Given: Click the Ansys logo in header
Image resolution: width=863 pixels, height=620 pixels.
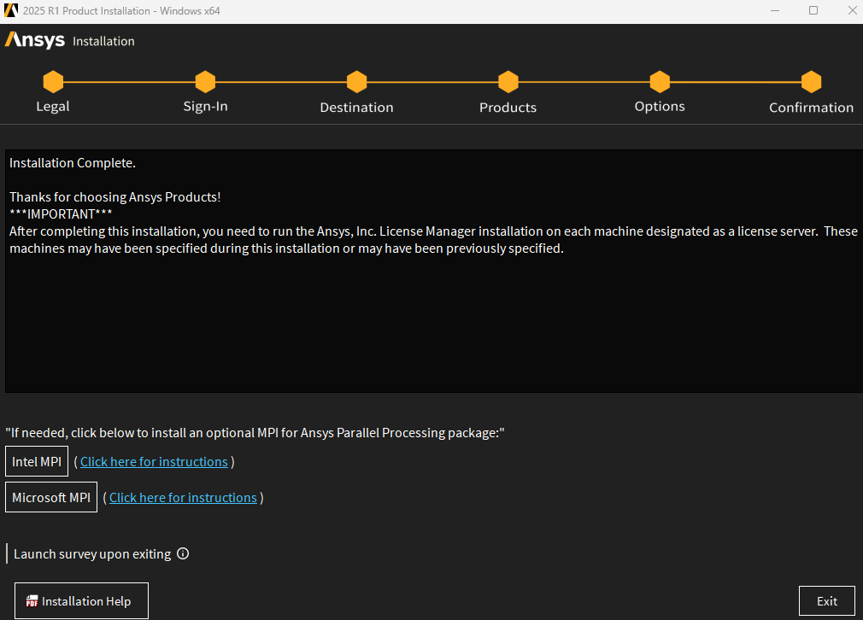Looking at the screenshot, I should tap(35, 40).
